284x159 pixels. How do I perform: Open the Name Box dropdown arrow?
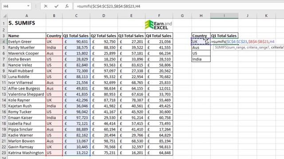click(x=28, y=6)
